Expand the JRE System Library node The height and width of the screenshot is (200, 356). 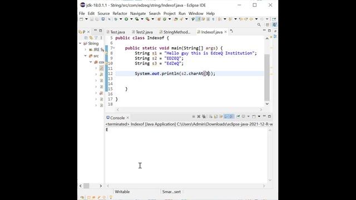pos(86,49)
